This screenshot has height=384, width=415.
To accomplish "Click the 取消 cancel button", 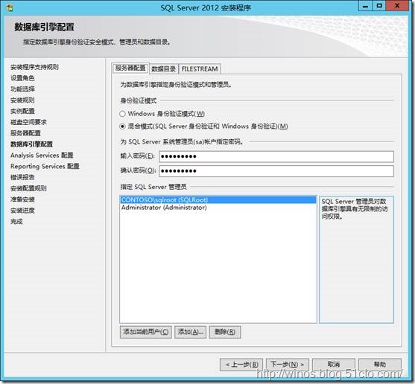I will (334, 365).
